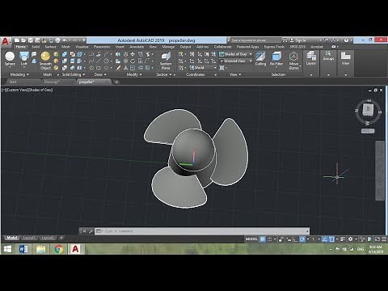Toggle Dynamic Input in the status bar

pos(289,239)
